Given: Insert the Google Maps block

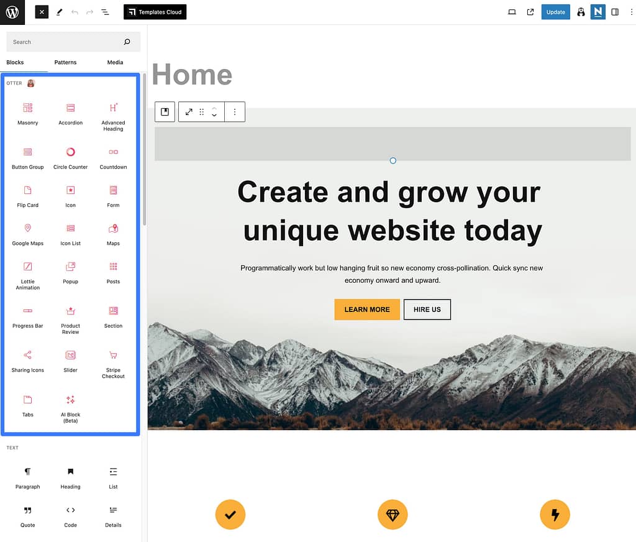Looking at the screenshot, I should pyautogui.click(x=27, y=235).
